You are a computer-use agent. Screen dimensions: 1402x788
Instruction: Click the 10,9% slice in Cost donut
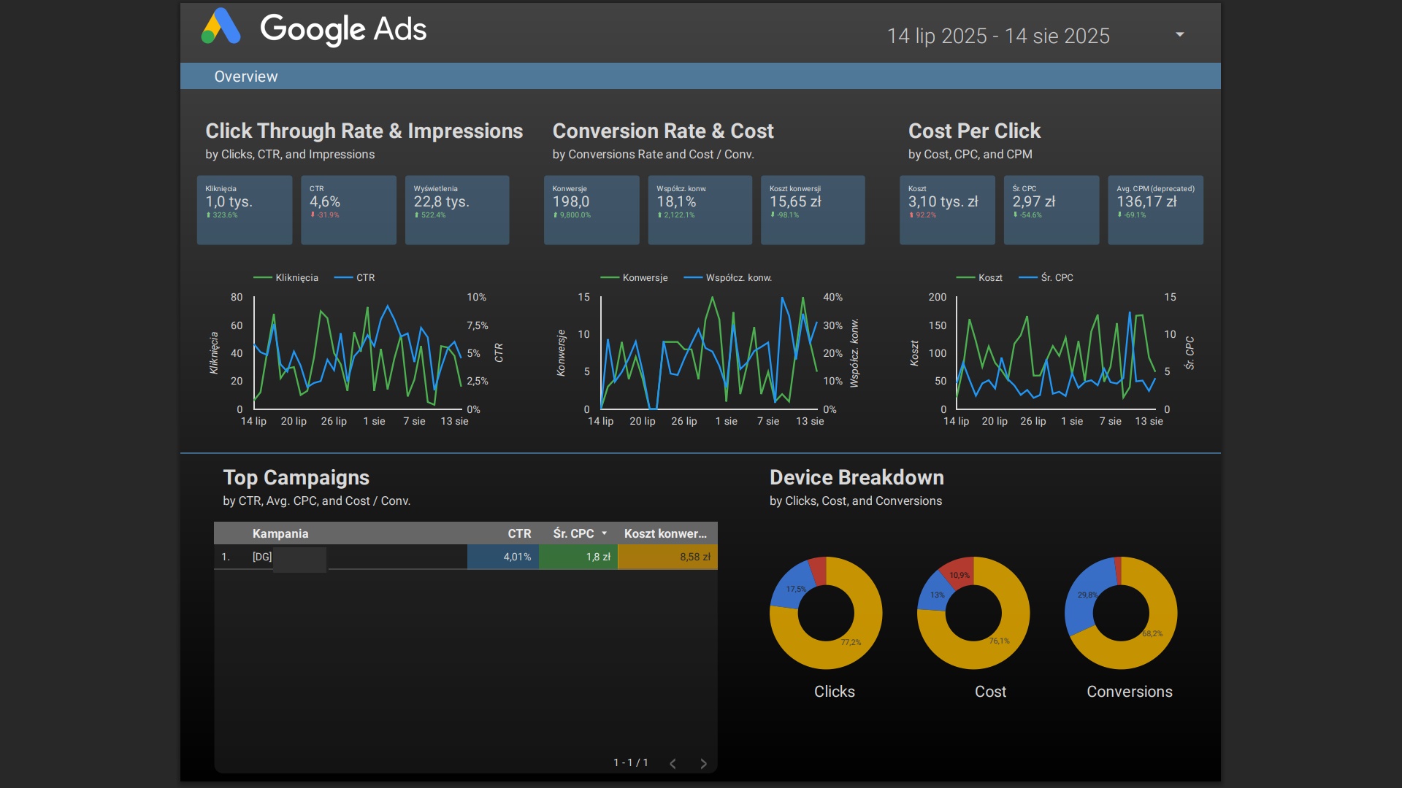point(959,575)
